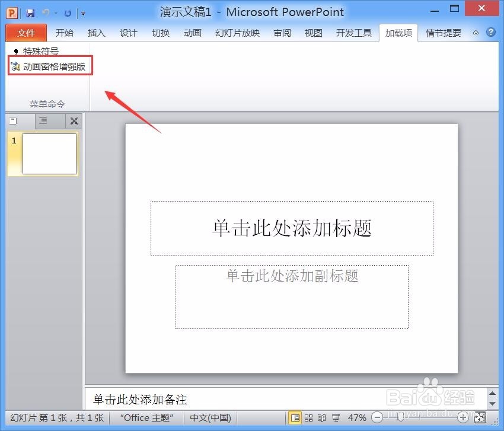Image resolution: width=504 pixels, height=431 pixels.
Task: Click the Fit slide to window icon
Action: click(480, 417)
